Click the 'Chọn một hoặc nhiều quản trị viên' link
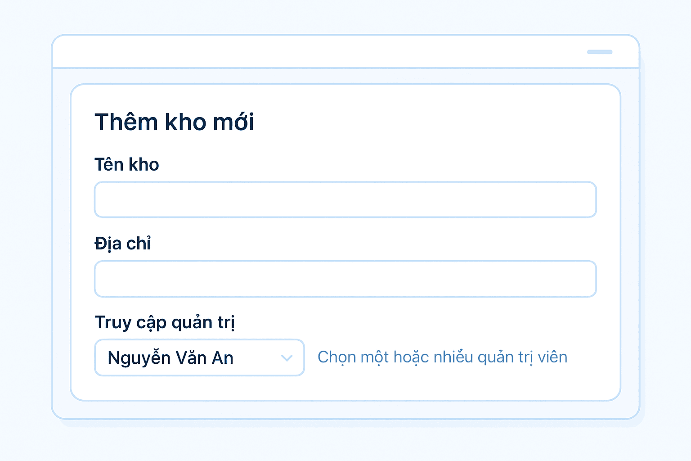 442,357
